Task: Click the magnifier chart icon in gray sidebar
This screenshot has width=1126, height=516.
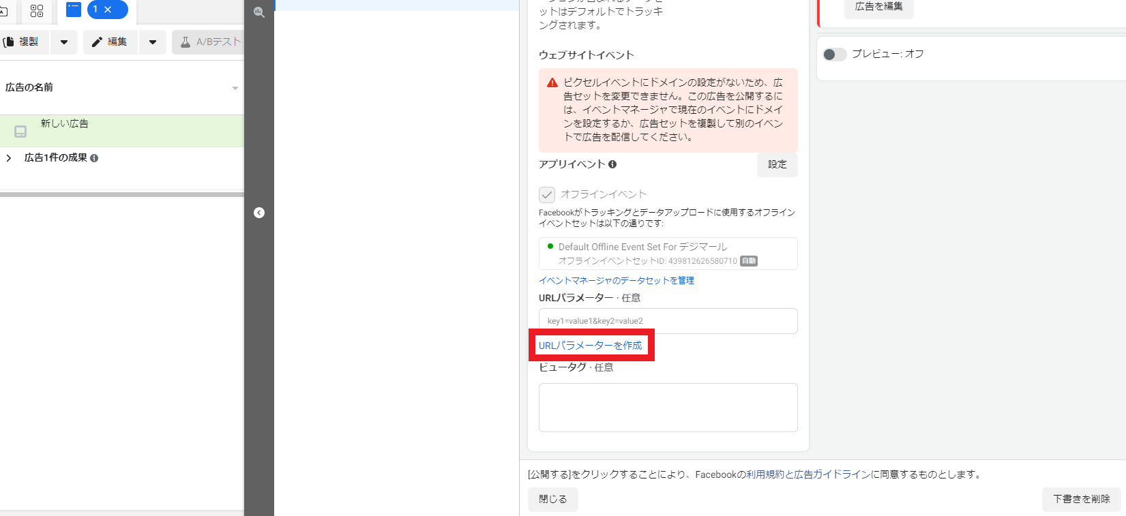Action: click(x=259, y=12)
